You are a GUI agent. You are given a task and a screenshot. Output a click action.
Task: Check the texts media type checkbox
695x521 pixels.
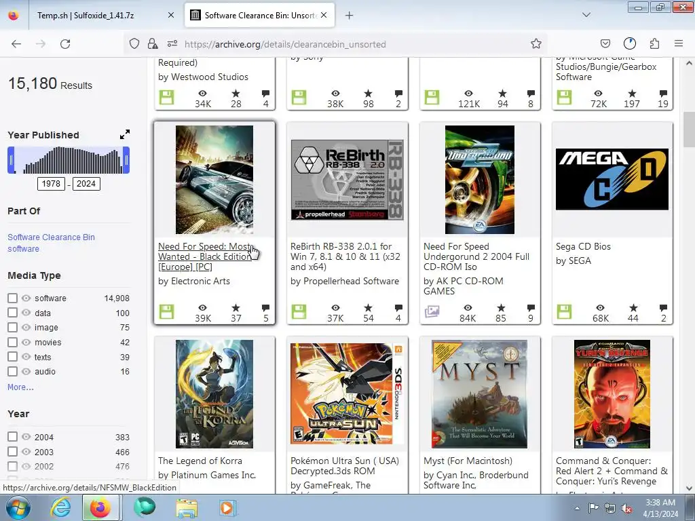click(12, 357)
